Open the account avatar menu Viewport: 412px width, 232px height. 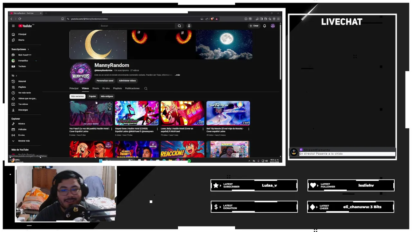click(273, 26)
